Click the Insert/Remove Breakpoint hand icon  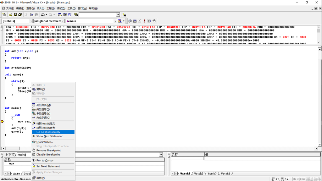pos(154,21)
